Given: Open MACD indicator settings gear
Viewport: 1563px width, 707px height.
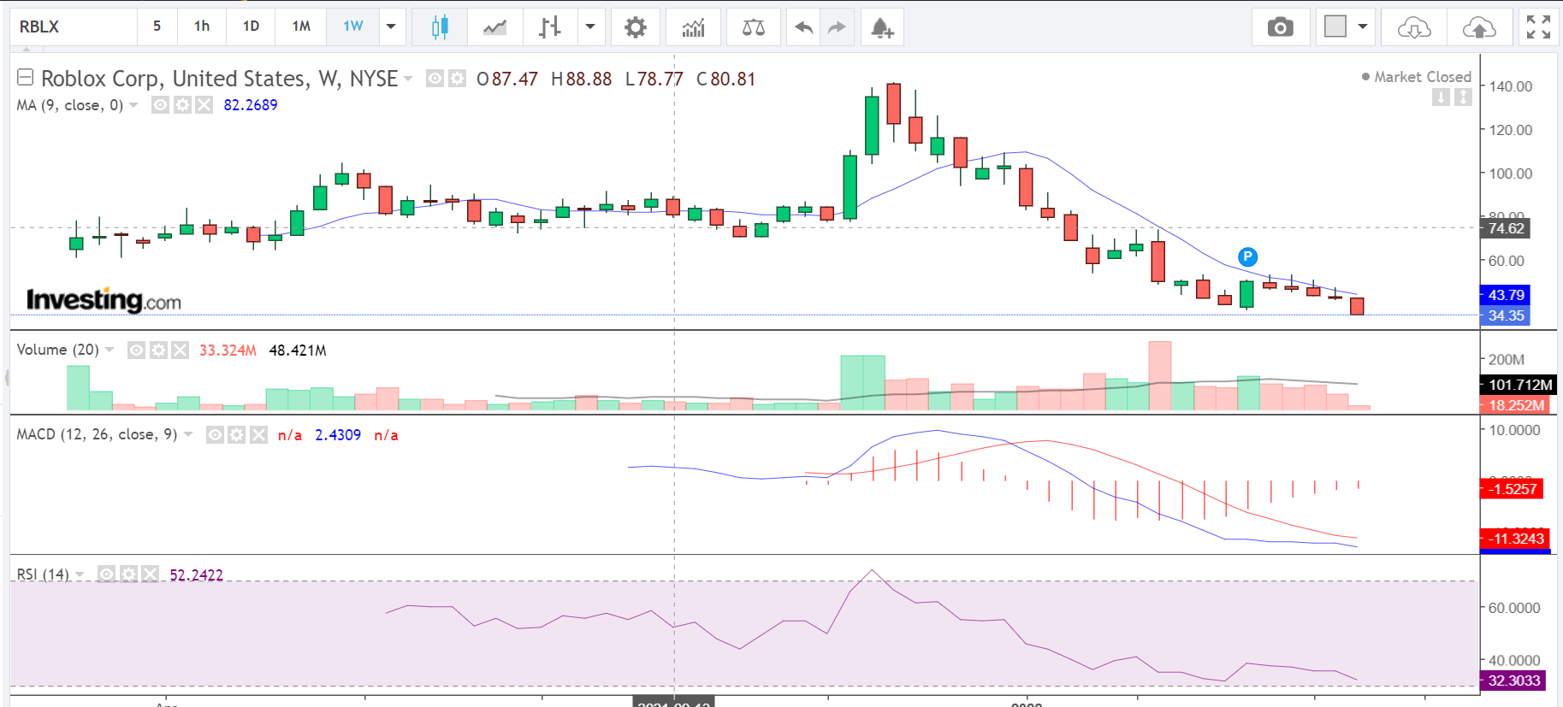Looking at the screenshot, I should pos(237,435).
